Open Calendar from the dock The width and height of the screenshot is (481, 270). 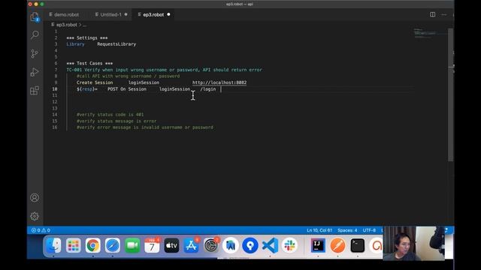(152, 245)
